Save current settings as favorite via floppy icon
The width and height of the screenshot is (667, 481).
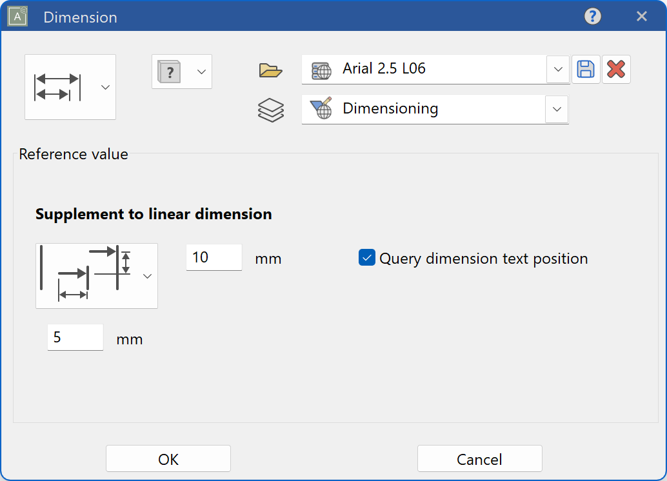pyautogui.click(x=586, y=69)
